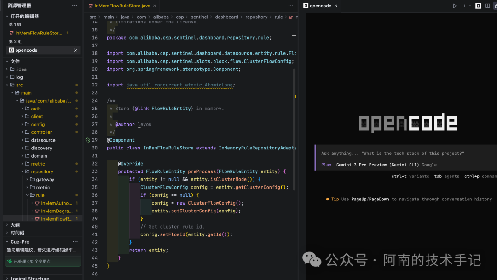Click the Run button in the panel toolbar
The image size is (497, 280).
[x=455, y=6]
